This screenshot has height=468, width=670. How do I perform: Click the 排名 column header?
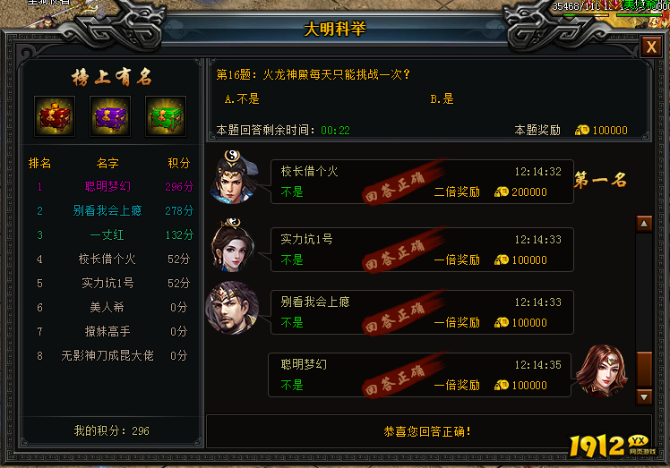point(39,163)
